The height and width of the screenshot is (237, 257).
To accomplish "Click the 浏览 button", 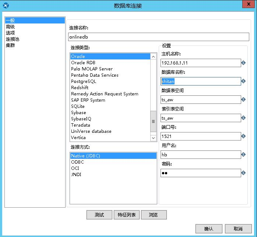I will click(154, 215).
